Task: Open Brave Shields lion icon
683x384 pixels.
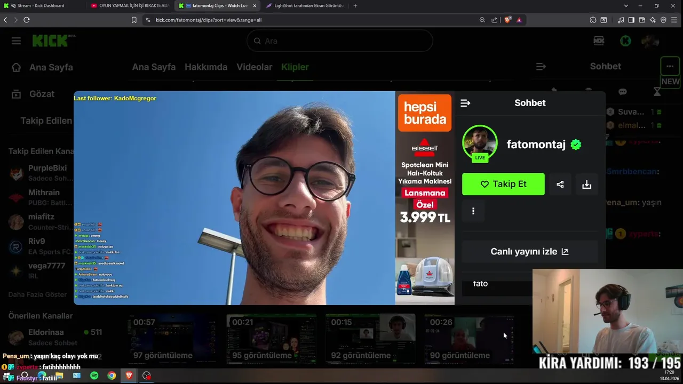Action: (508, 20)
